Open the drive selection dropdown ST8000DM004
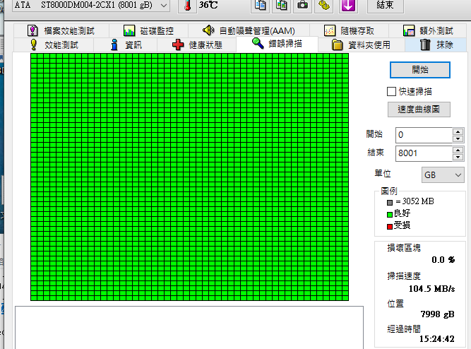The image size is (471, 349). pyautogui.click(x=90, y=5)
